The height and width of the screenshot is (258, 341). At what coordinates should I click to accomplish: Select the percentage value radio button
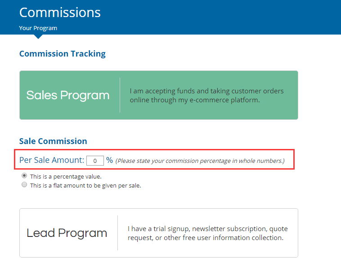click(24, 176)
